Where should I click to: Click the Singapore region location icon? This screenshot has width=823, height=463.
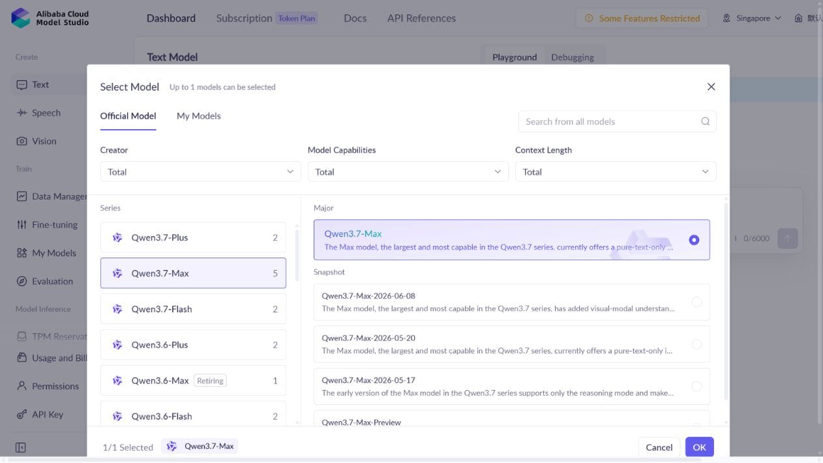click(x=726, y=18)
